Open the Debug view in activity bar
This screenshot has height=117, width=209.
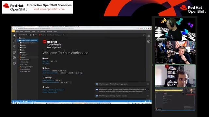click(x=14, y=52)
